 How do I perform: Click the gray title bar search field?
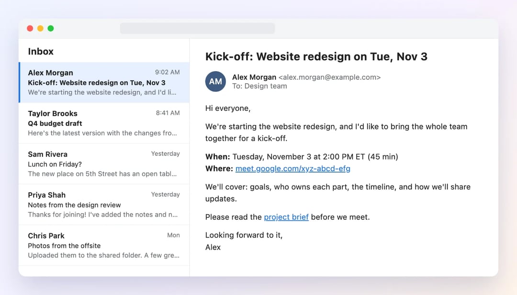coord(198,28)
